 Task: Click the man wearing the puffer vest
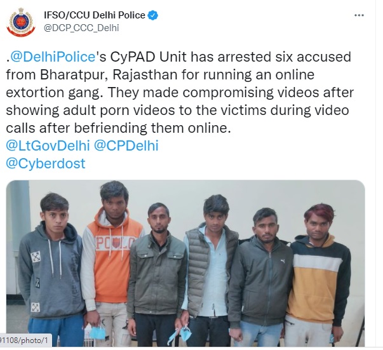pyautogui.click(x=210, y=270)
